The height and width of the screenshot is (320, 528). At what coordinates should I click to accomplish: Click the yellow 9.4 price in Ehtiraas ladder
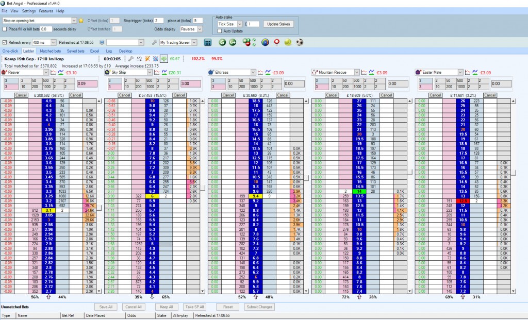(256, 196)
